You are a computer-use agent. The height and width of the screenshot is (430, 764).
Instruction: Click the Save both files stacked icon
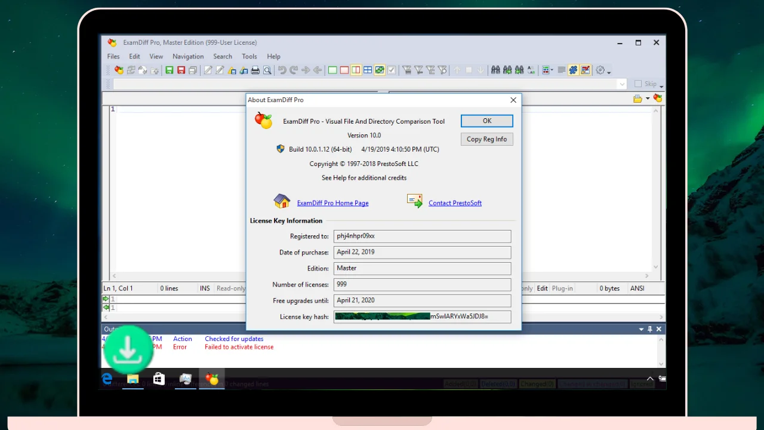pos(193,70)
